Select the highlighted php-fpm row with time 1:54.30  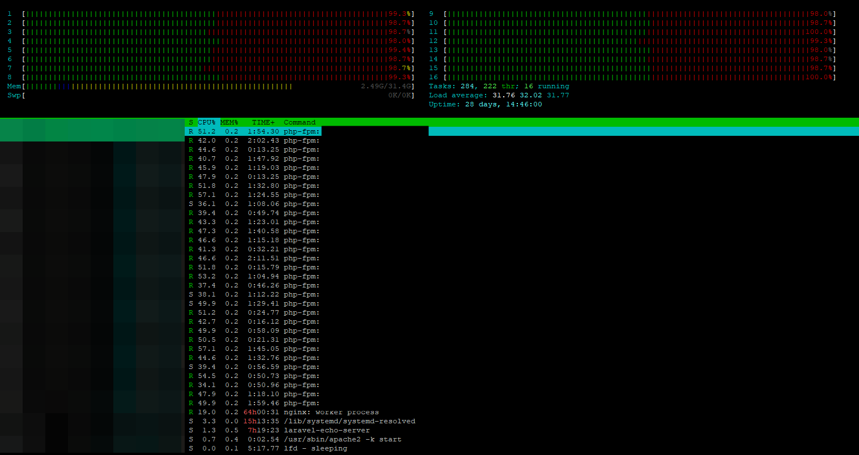[301, 131]
